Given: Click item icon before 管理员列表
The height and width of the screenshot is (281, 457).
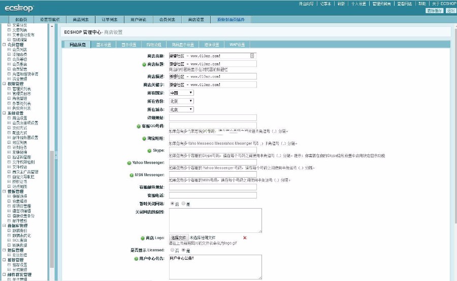Looking at the screenshot, I should click(x=9, y=89).
